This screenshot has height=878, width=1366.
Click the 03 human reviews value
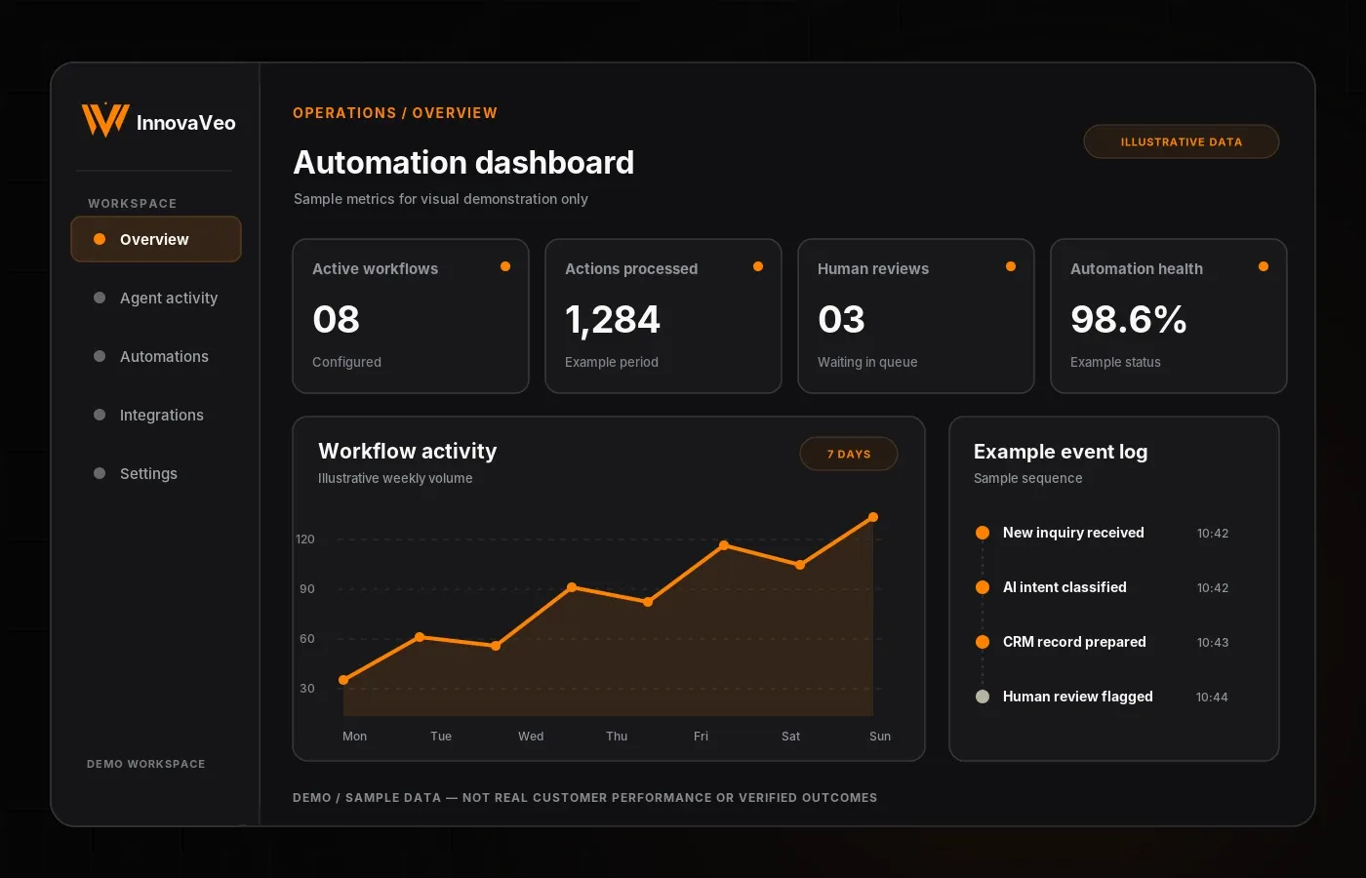pyautogui.click(x=841, y=320)
